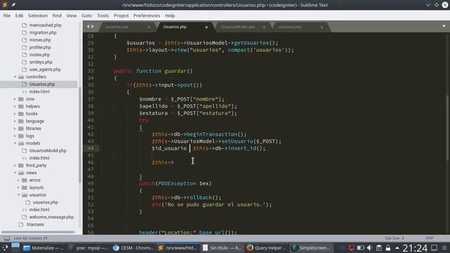Image resolution: width=450 pixels, height=253 pixels.
Task: Open the Edit menu
Action: pos(19,15)
